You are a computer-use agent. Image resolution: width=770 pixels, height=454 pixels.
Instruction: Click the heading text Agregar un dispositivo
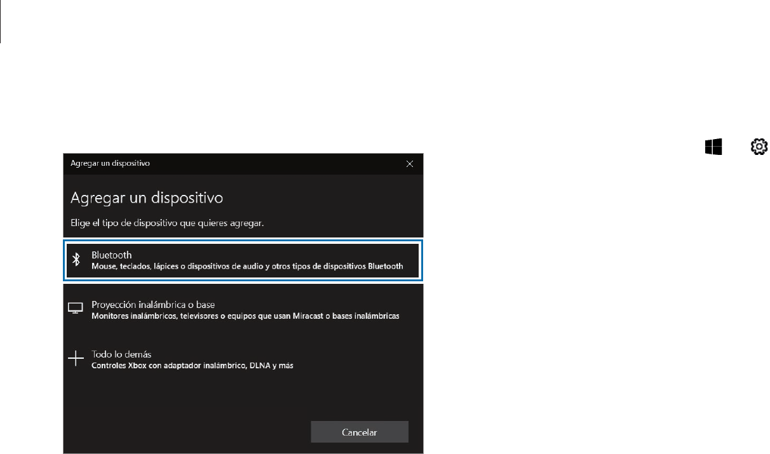pyautogui.click(x=146, y=198)
